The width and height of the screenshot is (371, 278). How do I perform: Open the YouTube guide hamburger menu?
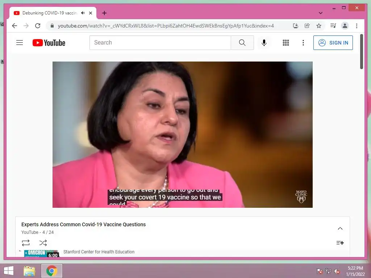tap(20, 43)
